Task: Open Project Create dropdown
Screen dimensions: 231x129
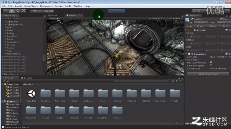Action: coord(7,81)
